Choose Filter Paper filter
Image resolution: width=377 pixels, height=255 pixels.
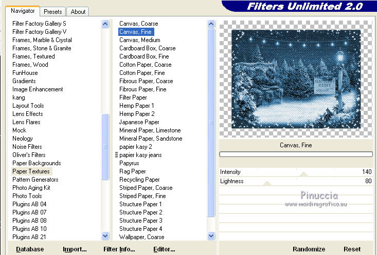click(x=133, y=97)
